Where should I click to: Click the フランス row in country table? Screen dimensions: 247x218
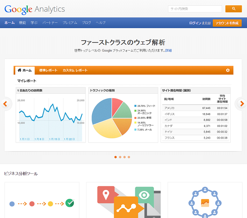point(195,138)
